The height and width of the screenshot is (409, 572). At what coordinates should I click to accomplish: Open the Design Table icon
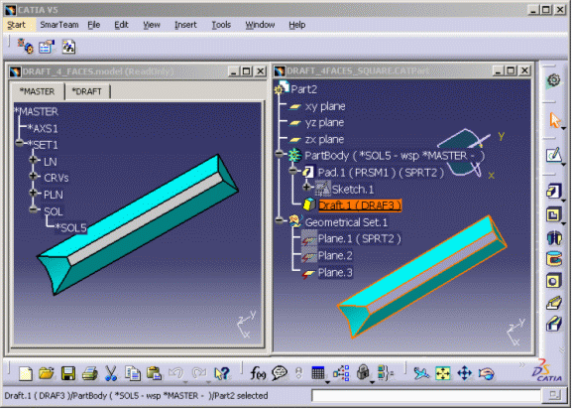point(318,373)
